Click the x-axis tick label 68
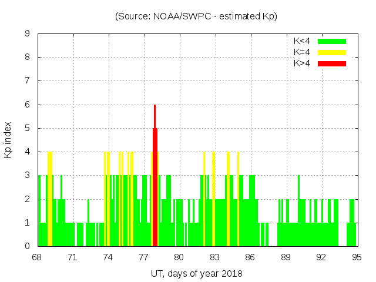The image size is (376, 282). (38, 257)
